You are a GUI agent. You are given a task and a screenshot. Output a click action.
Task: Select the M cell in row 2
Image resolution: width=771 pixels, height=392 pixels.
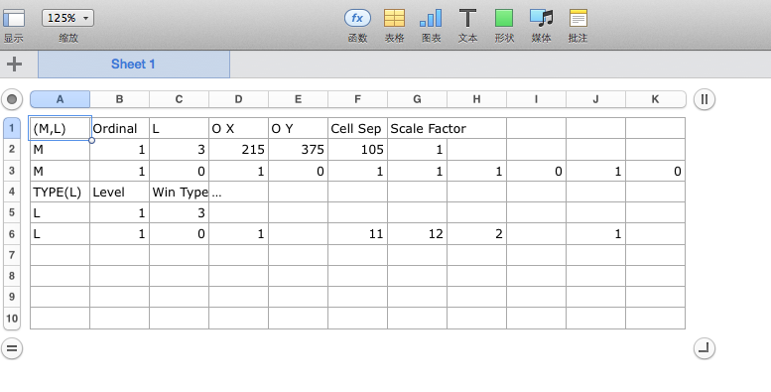60,149
